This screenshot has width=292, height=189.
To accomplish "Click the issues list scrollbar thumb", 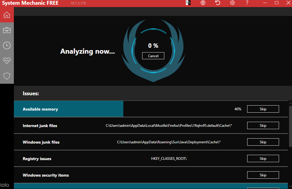I will coord(290,126).
